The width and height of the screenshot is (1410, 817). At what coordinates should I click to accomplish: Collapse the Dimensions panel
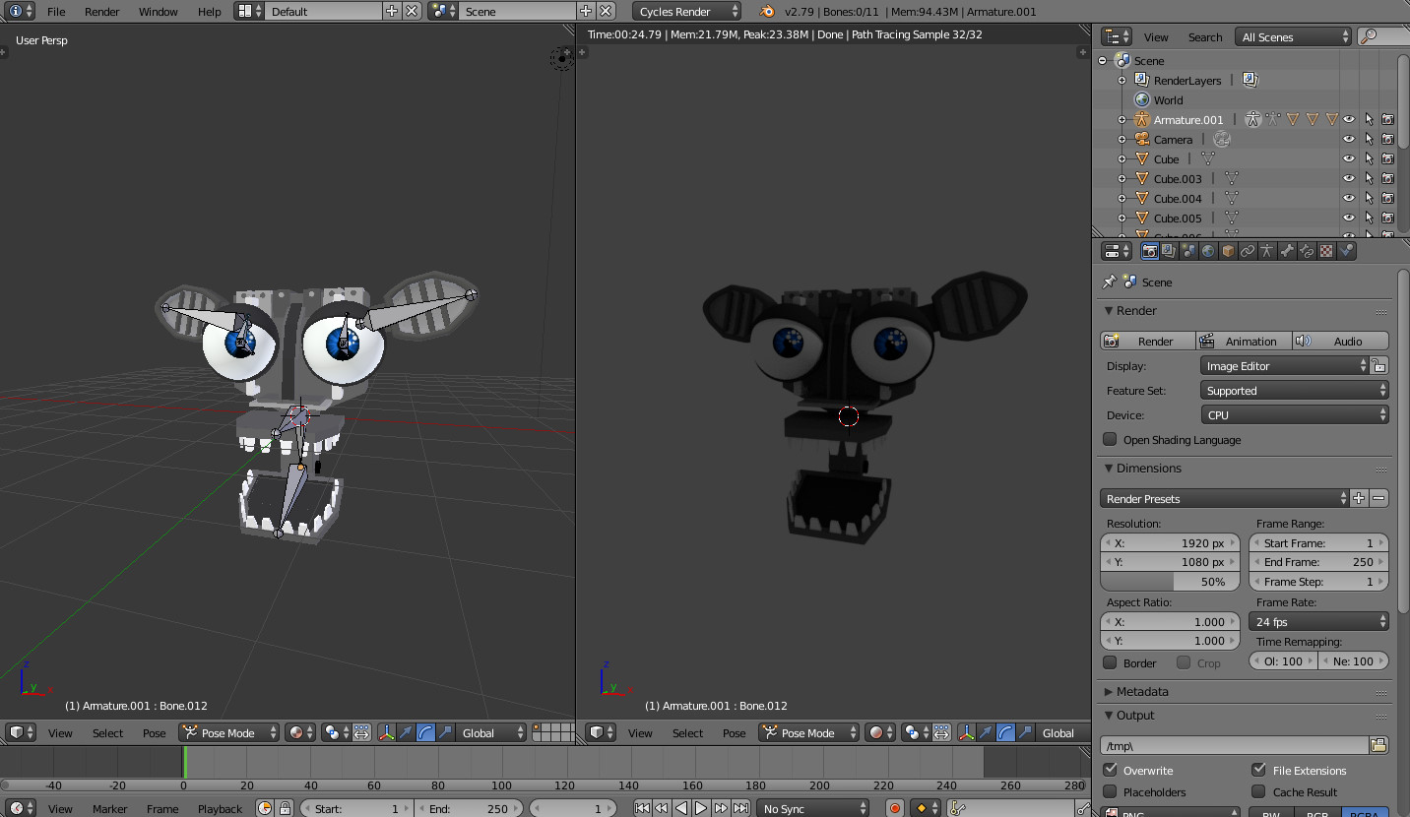pyautogui.click(x=1148, y=469)
